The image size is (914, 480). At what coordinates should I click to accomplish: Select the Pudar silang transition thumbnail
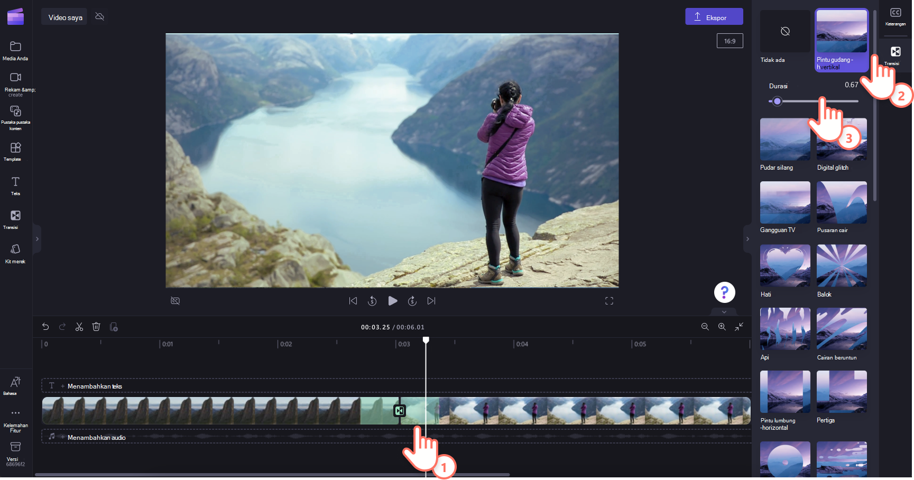tap(784, 139)
